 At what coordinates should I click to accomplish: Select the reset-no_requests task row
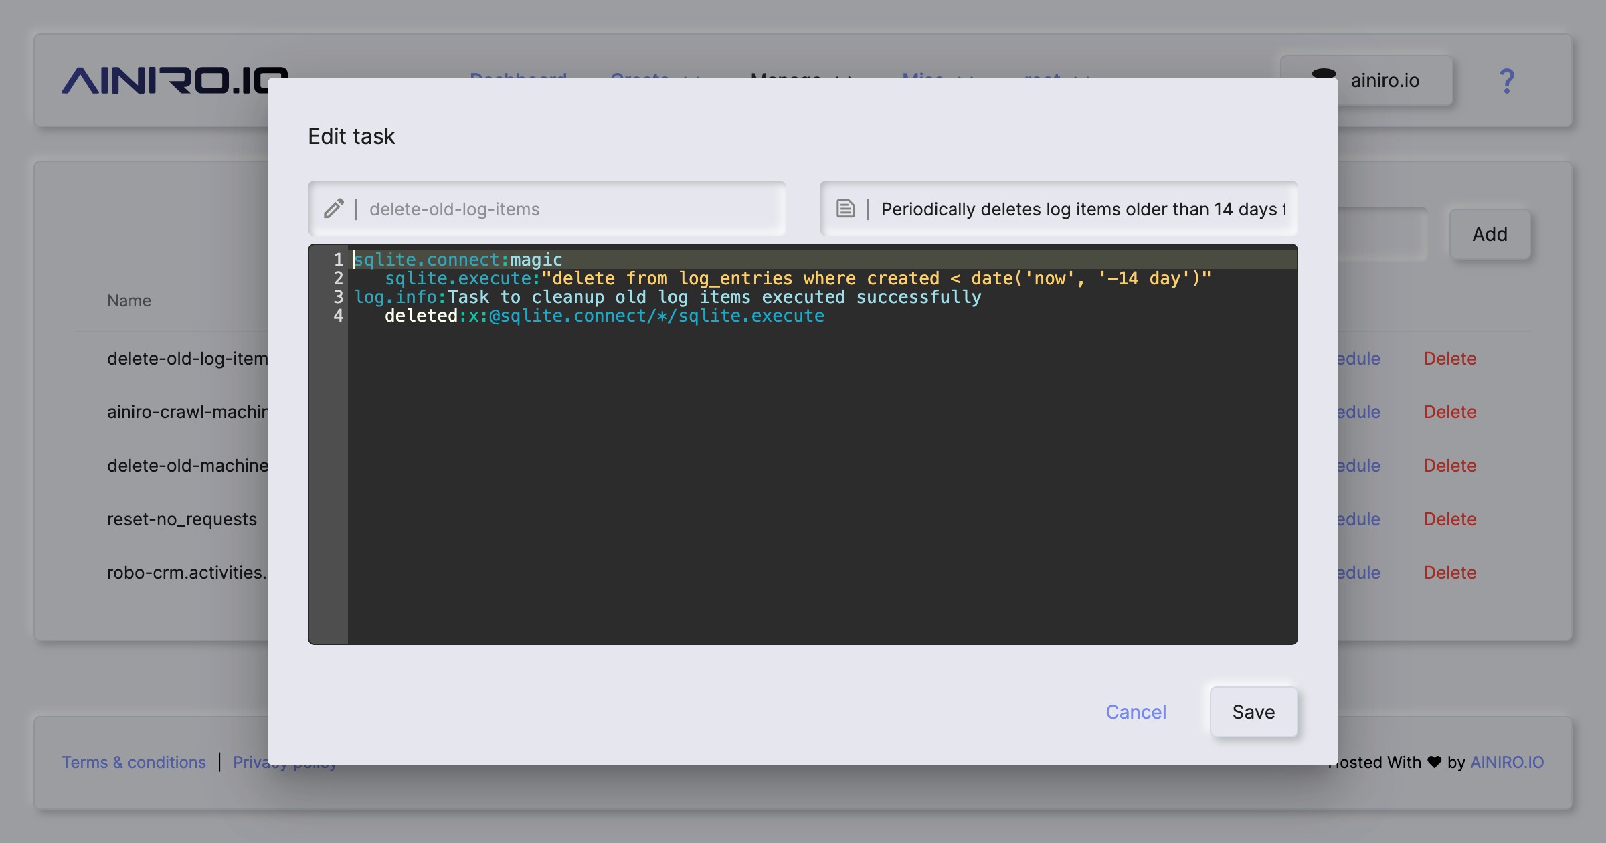click(182, 519)
